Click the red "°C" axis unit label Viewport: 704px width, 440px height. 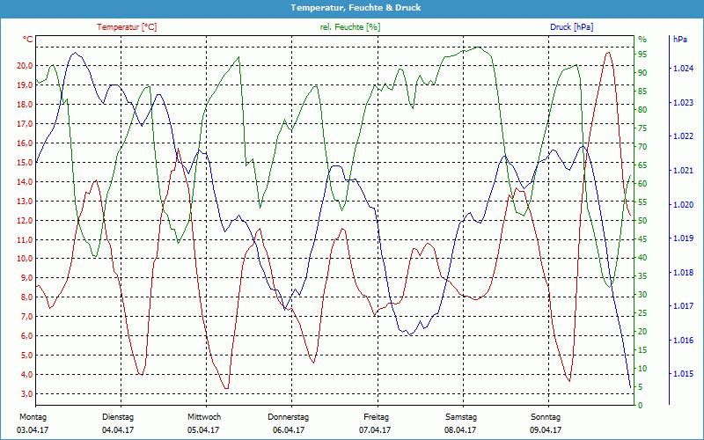click(x=27, y=39)
